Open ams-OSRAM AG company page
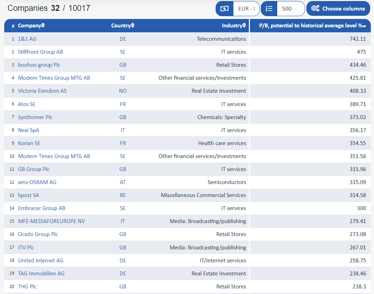The height and width of the screenshot is (294, 374). [37, 182]
